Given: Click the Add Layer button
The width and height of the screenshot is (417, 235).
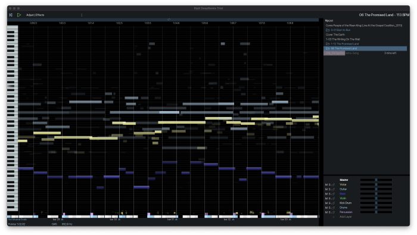Looking at the screenshot, I should pyautogui.click(x=346, y=217).
